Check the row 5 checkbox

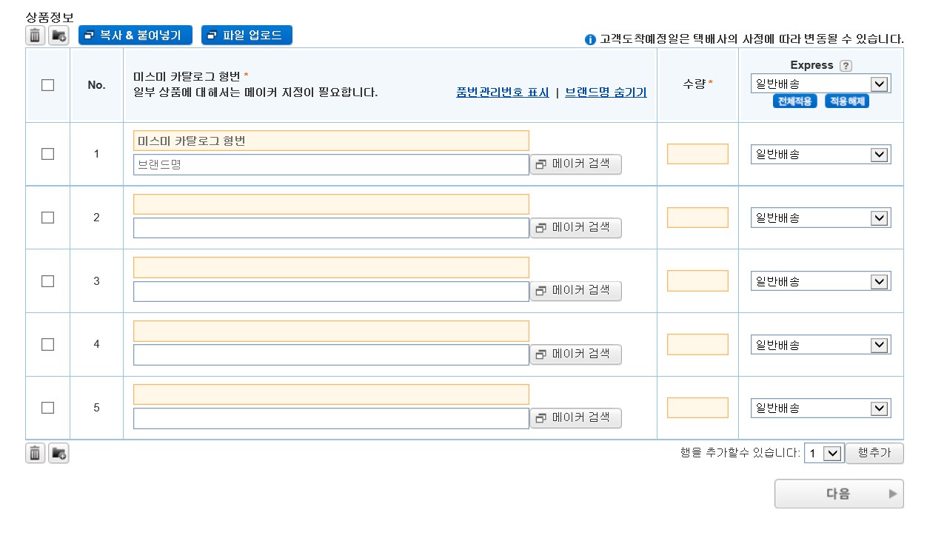[x=48, y=408]
